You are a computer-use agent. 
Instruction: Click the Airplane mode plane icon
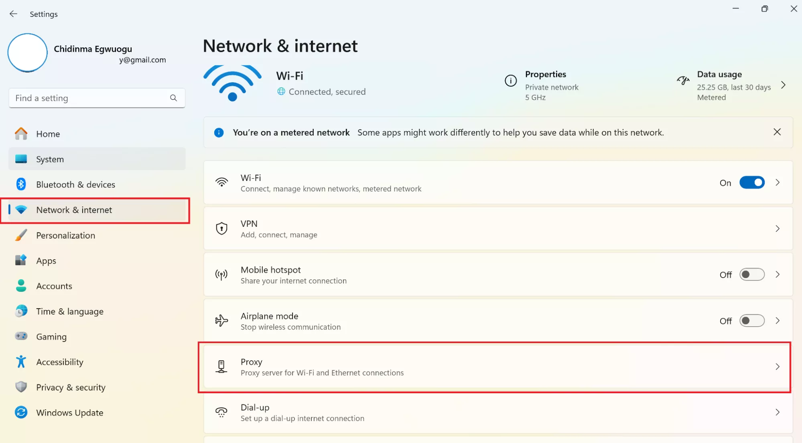tap(221, 321)
